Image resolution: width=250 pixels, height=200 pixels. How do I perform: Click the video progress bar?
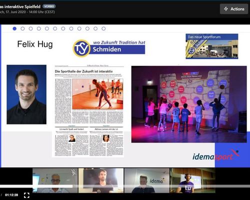(125, 186)
